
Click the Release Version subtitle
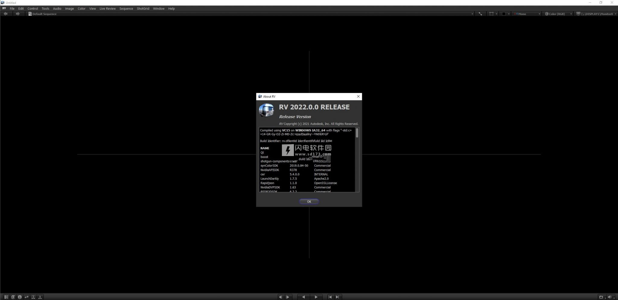coord(295,117)
